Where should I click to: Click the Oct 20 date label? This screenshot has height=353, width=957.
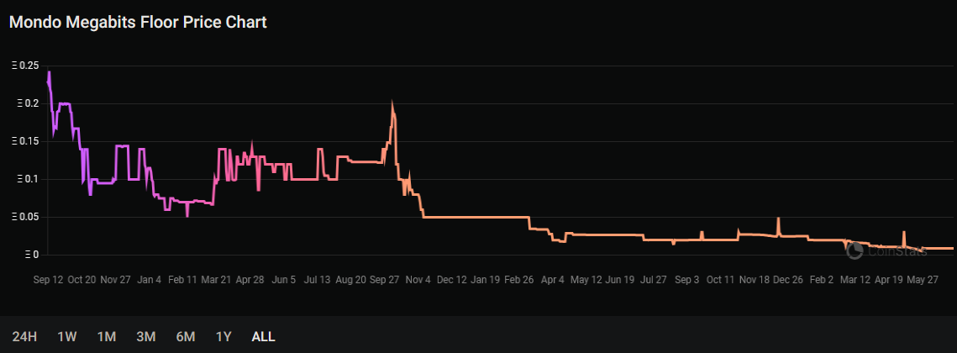click(x=82, y=280)
